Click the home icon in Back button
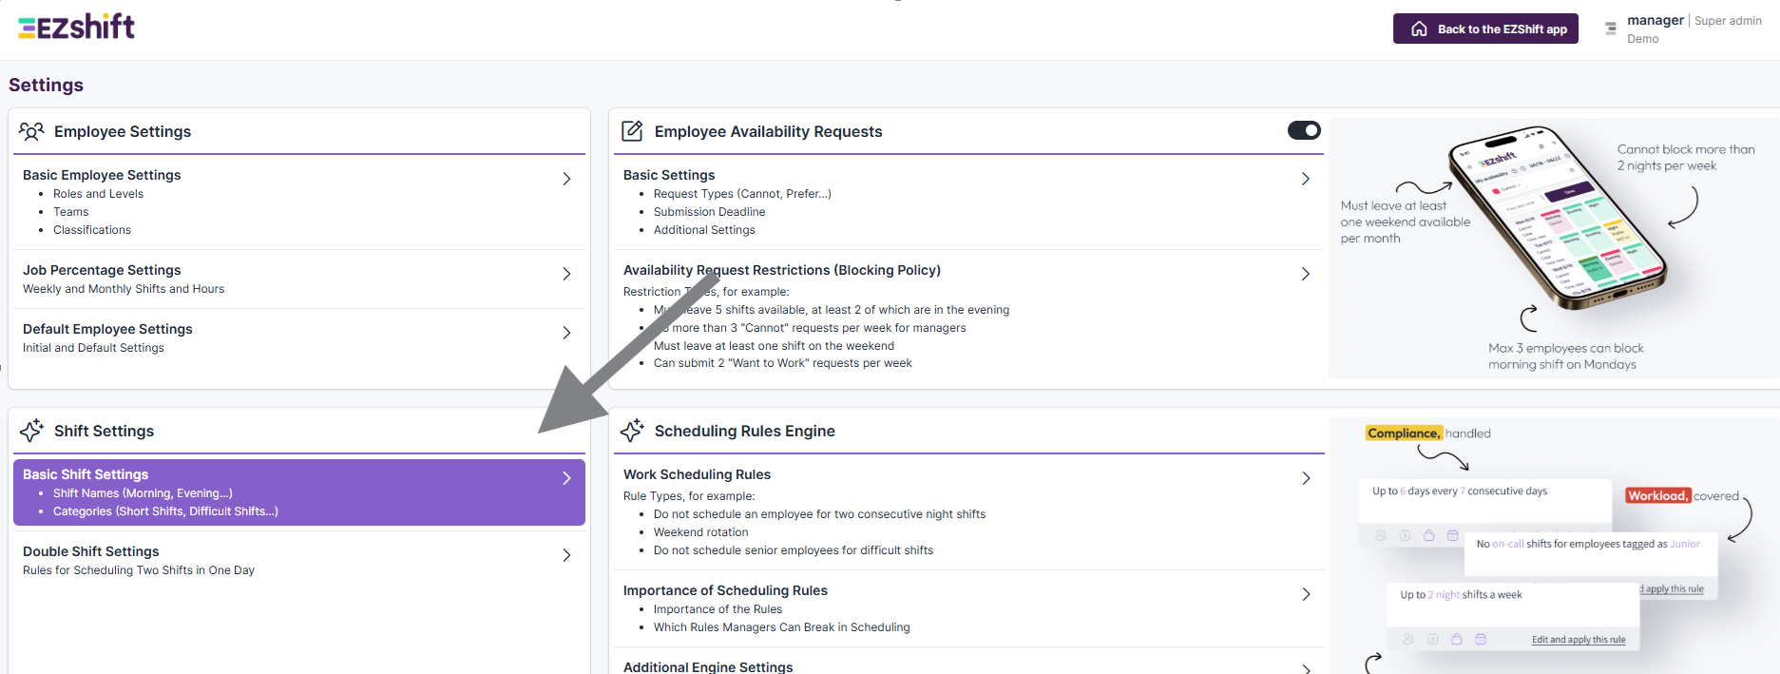Image resolution: width=1780 pixels, height=674 pixels. coord(1419,29)
